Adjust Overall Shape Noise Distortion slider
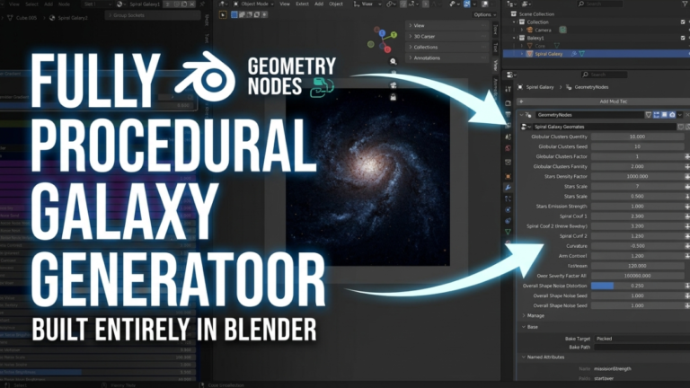The image size is (690, 388). point(638,286)
